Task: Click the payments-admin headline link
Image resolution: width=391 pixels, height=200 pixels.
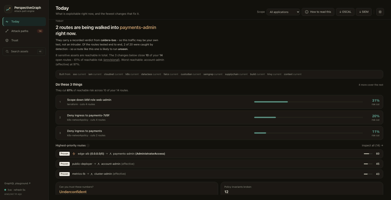Action: (x=138, y=27)
